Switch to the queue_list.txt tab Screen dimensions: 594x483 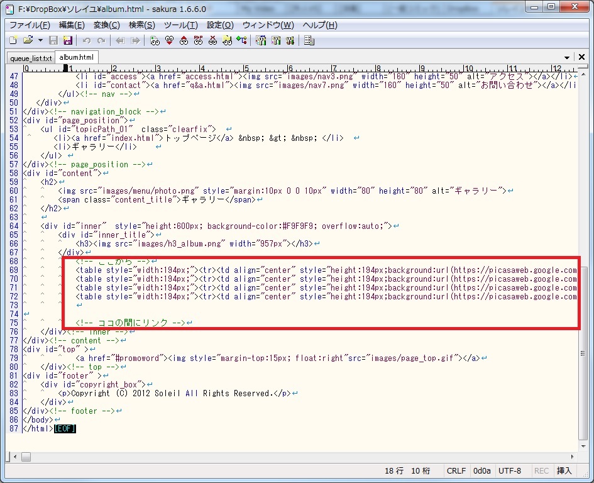point(31,58)
